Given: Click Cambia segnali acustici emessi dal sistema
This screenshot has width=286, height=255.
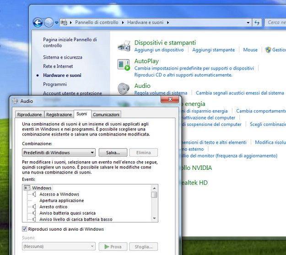Looking at the screenshot, I should pos(240,93).
